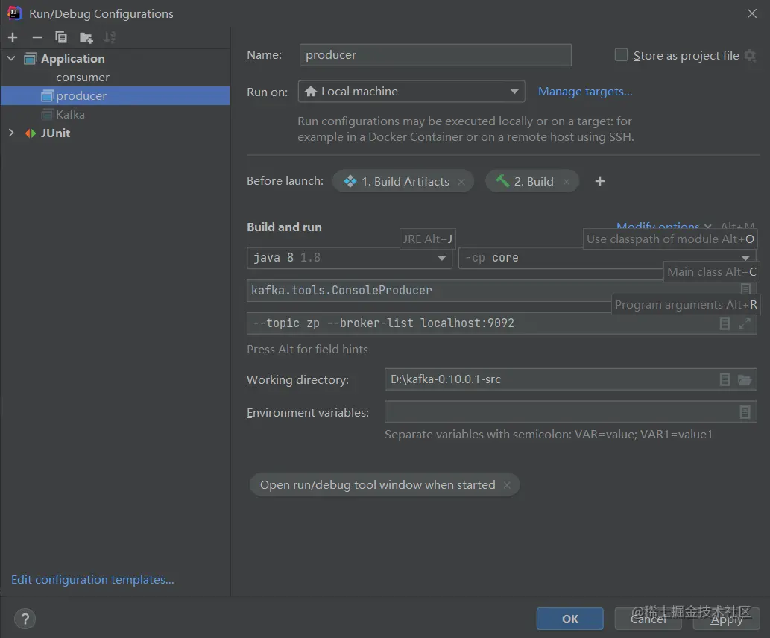Edit environment variables via list icon
Screen dimensions: 770x638
coord(745,412)
